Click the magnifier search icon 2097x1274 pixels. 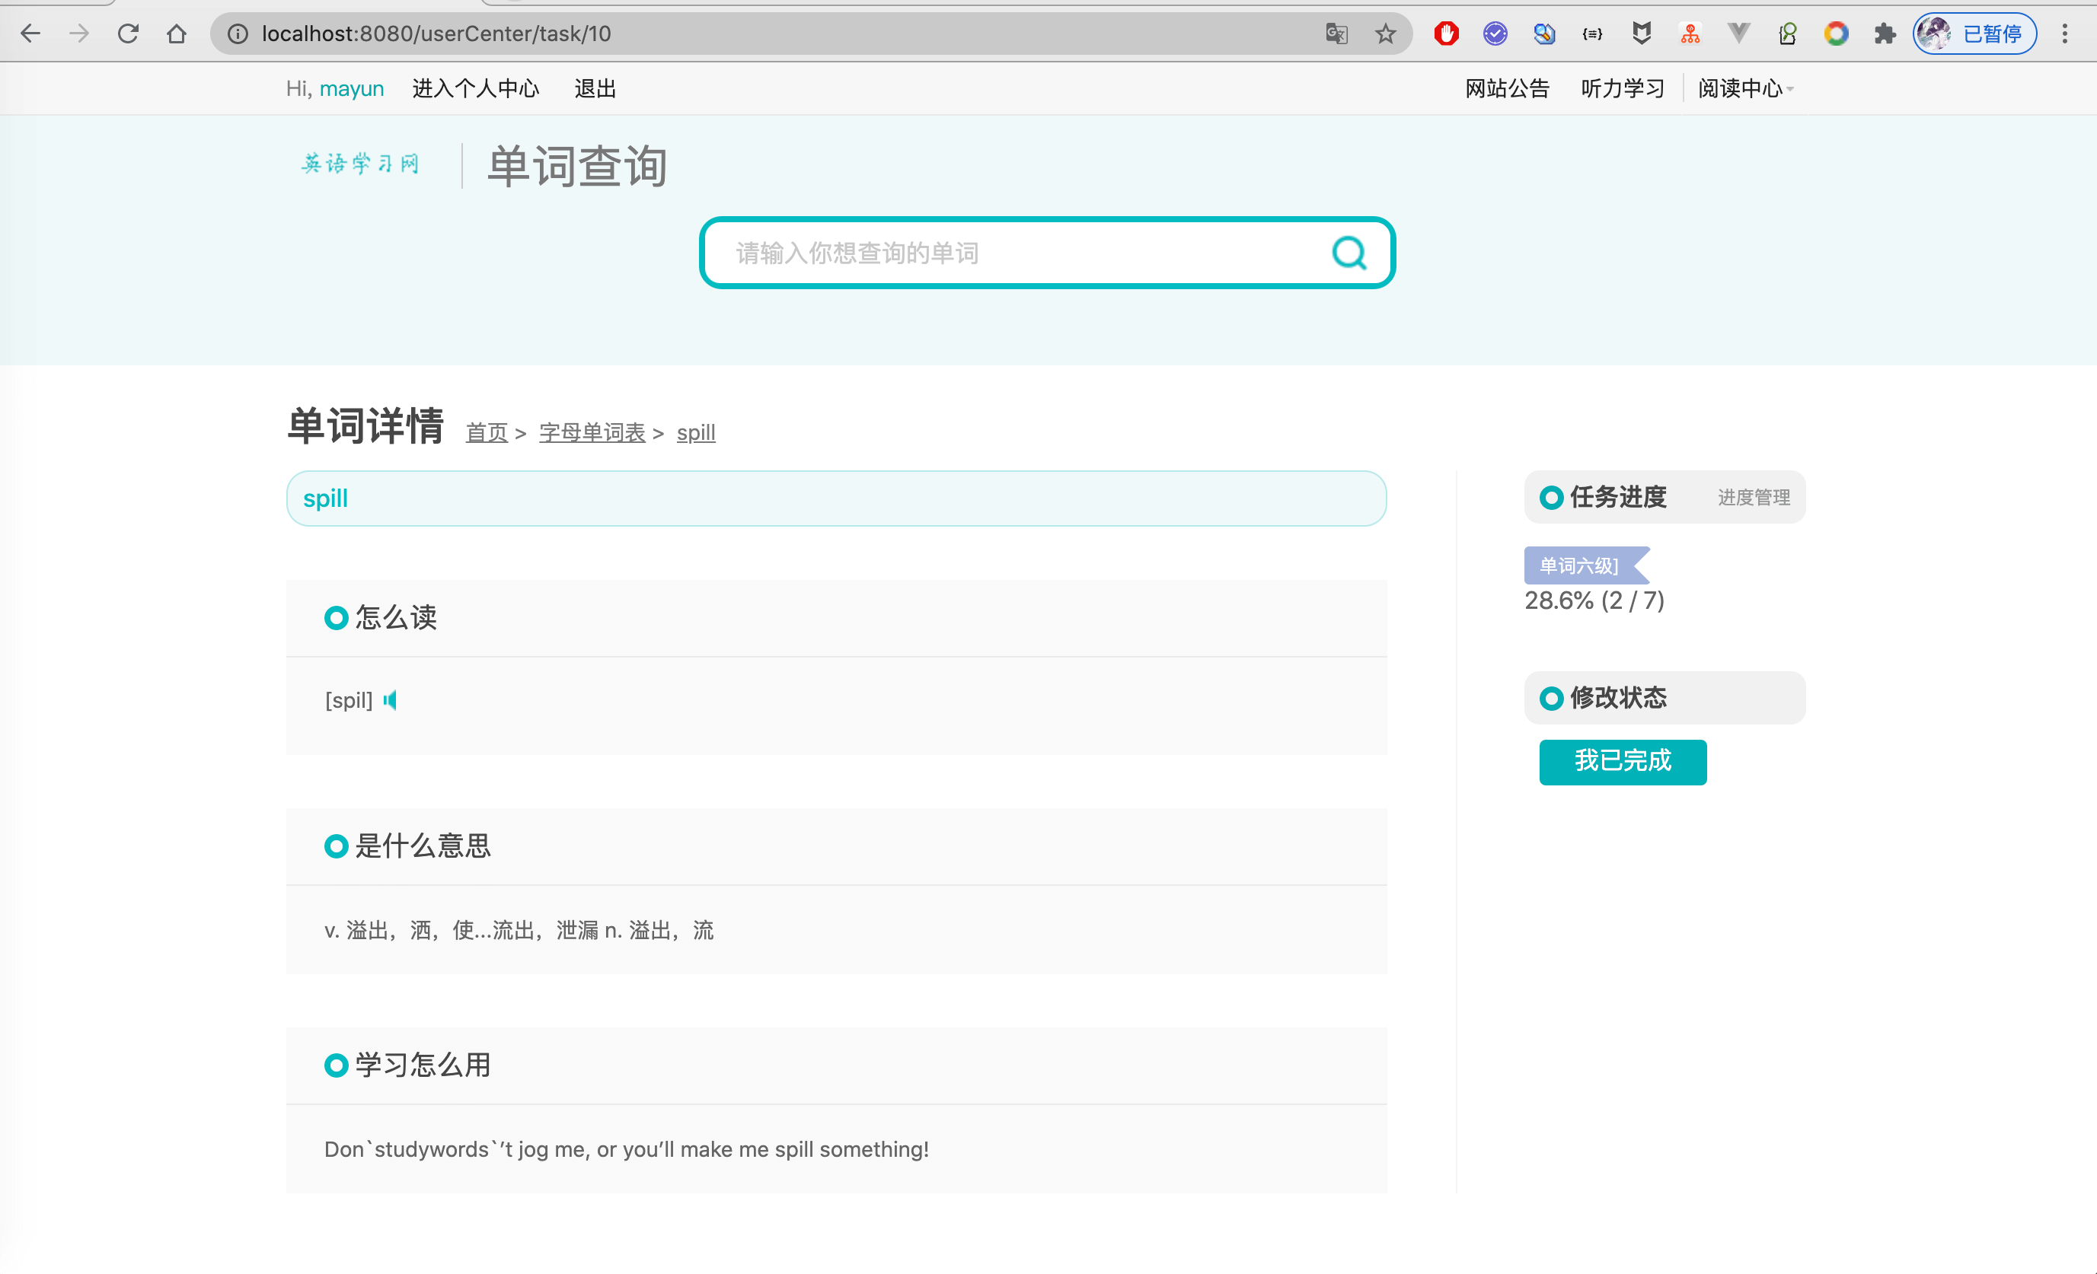click(x=1349, y=253)
